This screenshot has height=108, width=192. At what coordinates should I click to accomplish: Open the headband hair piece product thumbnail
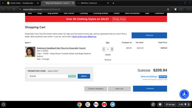(x=30, y=52)
